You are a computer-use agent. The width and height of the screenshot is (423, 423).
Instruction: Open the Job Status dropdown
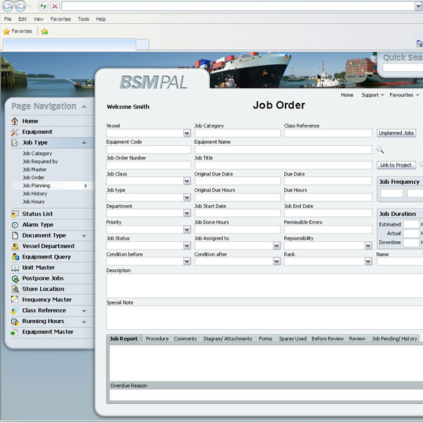(x=187, y=246)
